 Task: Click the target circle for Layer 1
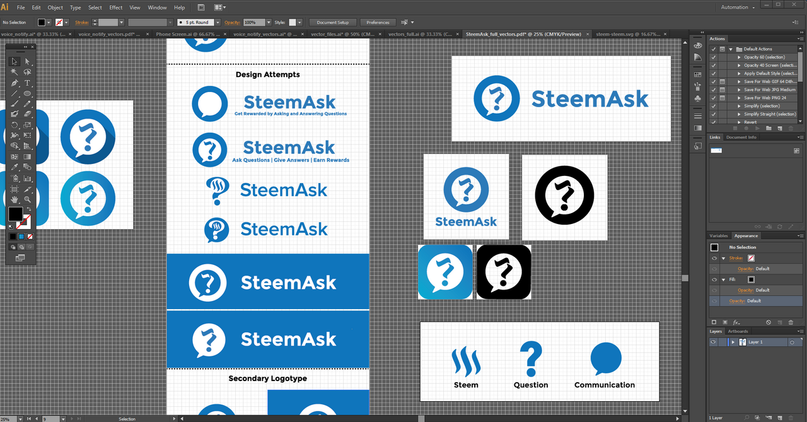792,342
